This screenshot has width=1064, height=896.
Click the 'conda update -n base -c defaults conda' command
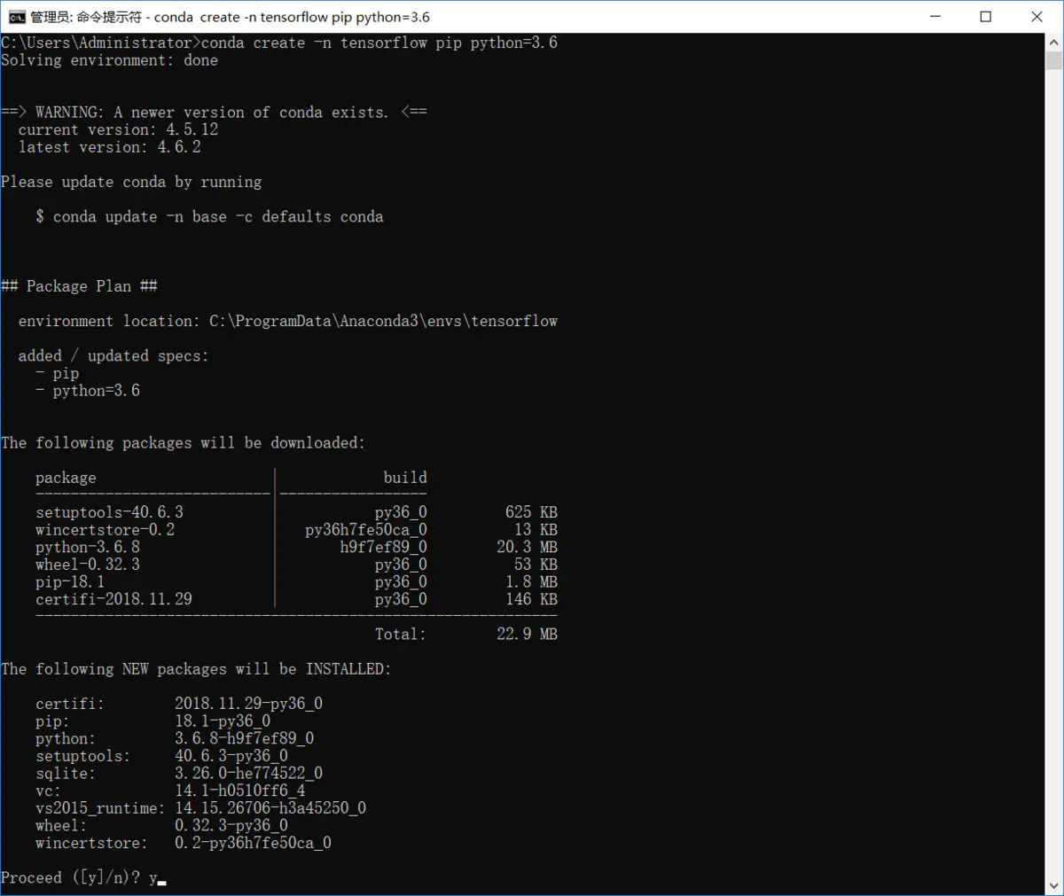coord(218,216)
